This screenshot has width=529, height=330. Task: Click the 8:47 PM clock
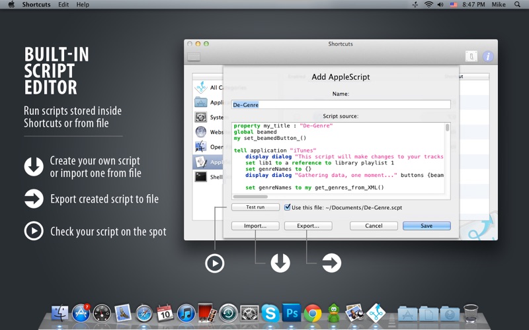pyautogui.click(x=473, y=5)
